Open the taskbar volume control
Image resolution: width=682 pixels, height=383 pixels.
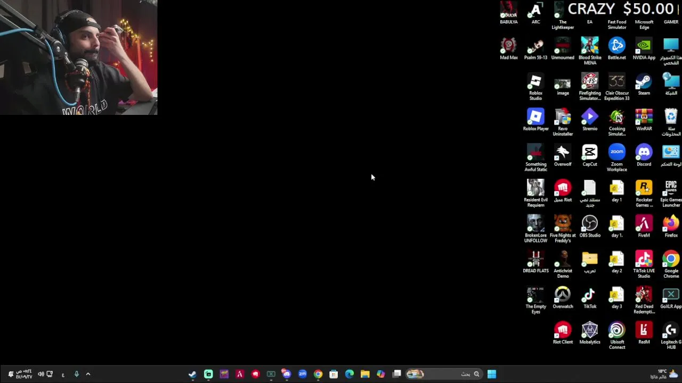(40, 374)
